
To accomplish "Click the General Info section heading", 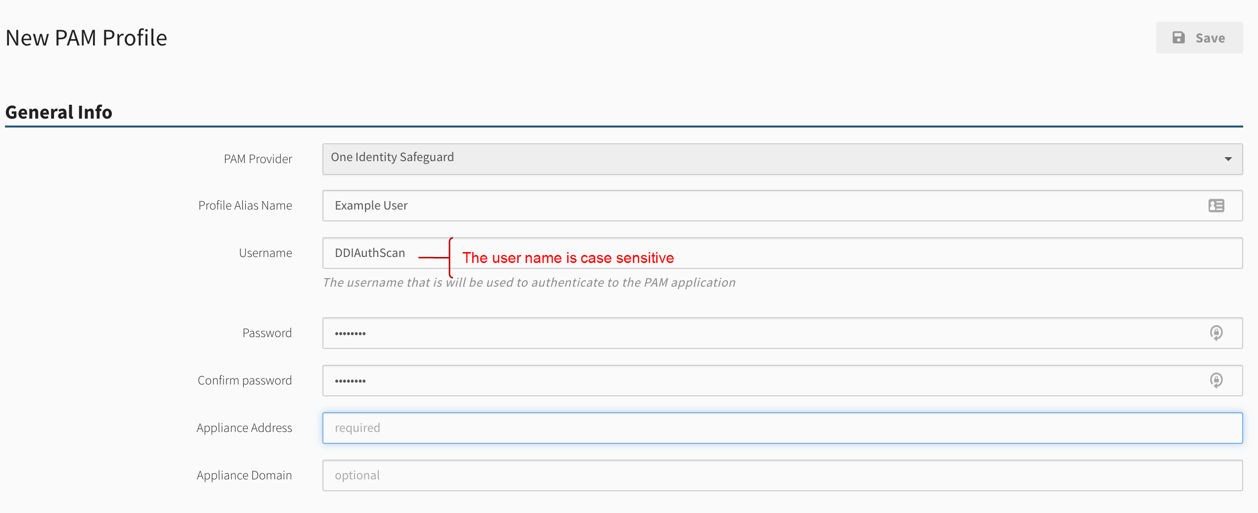I will [59, 112].
